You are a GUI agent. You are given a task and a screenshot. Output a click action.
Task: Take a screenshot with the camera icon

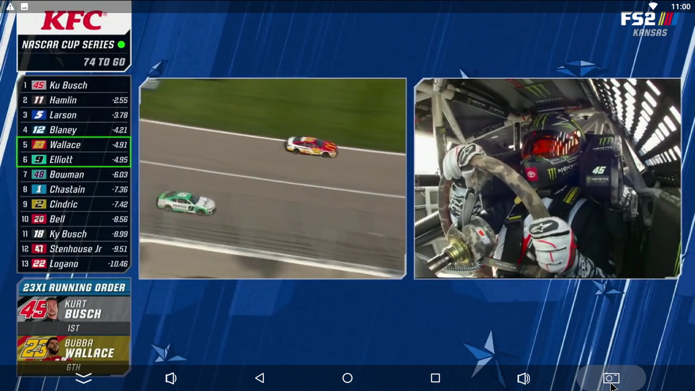pos(611,378)
